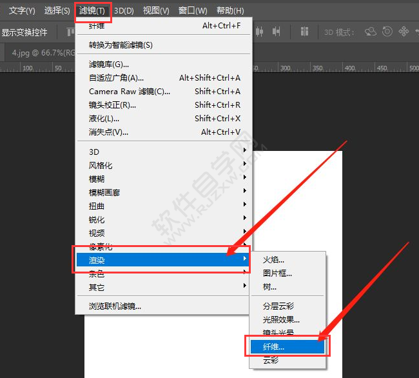Expand the 视频 submenu
This screenshot has width=419, height=378.
click(164, 233)
